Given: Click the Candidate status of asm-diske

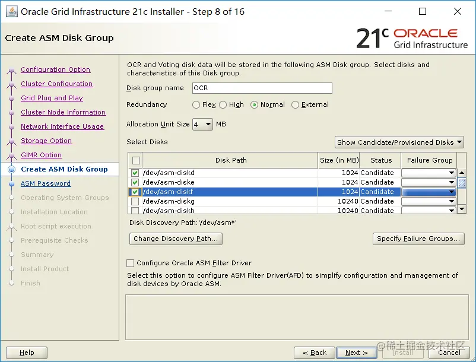Looking at the screenshot, I should 377,182.
